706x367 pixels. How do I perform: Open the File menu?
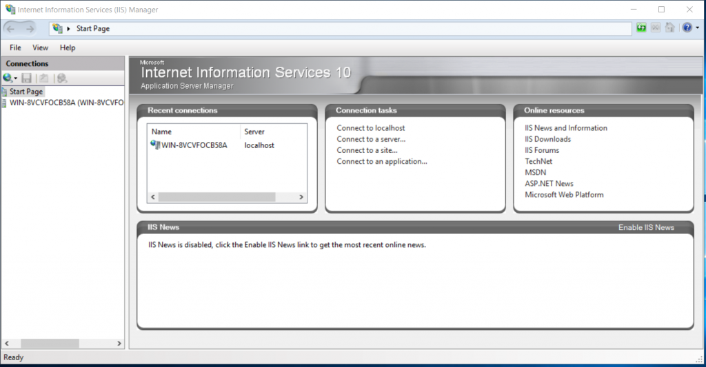click(x=15, y=48)
